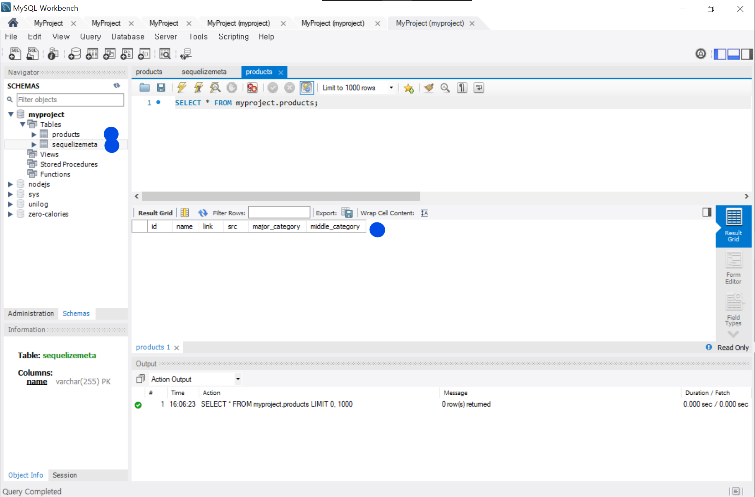Viewport: 755px width, 497px height.
Task: Toggle the left sidebar panel visibility
Action: coord(720,54)
